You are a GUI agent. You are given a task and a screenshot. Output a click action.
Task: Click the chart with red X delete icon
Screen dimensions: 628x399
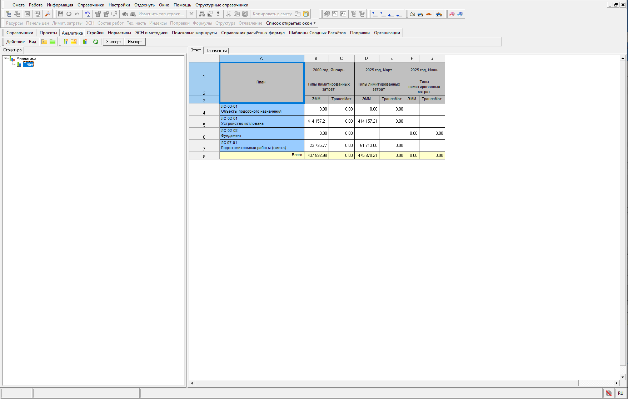pos(85,42)
